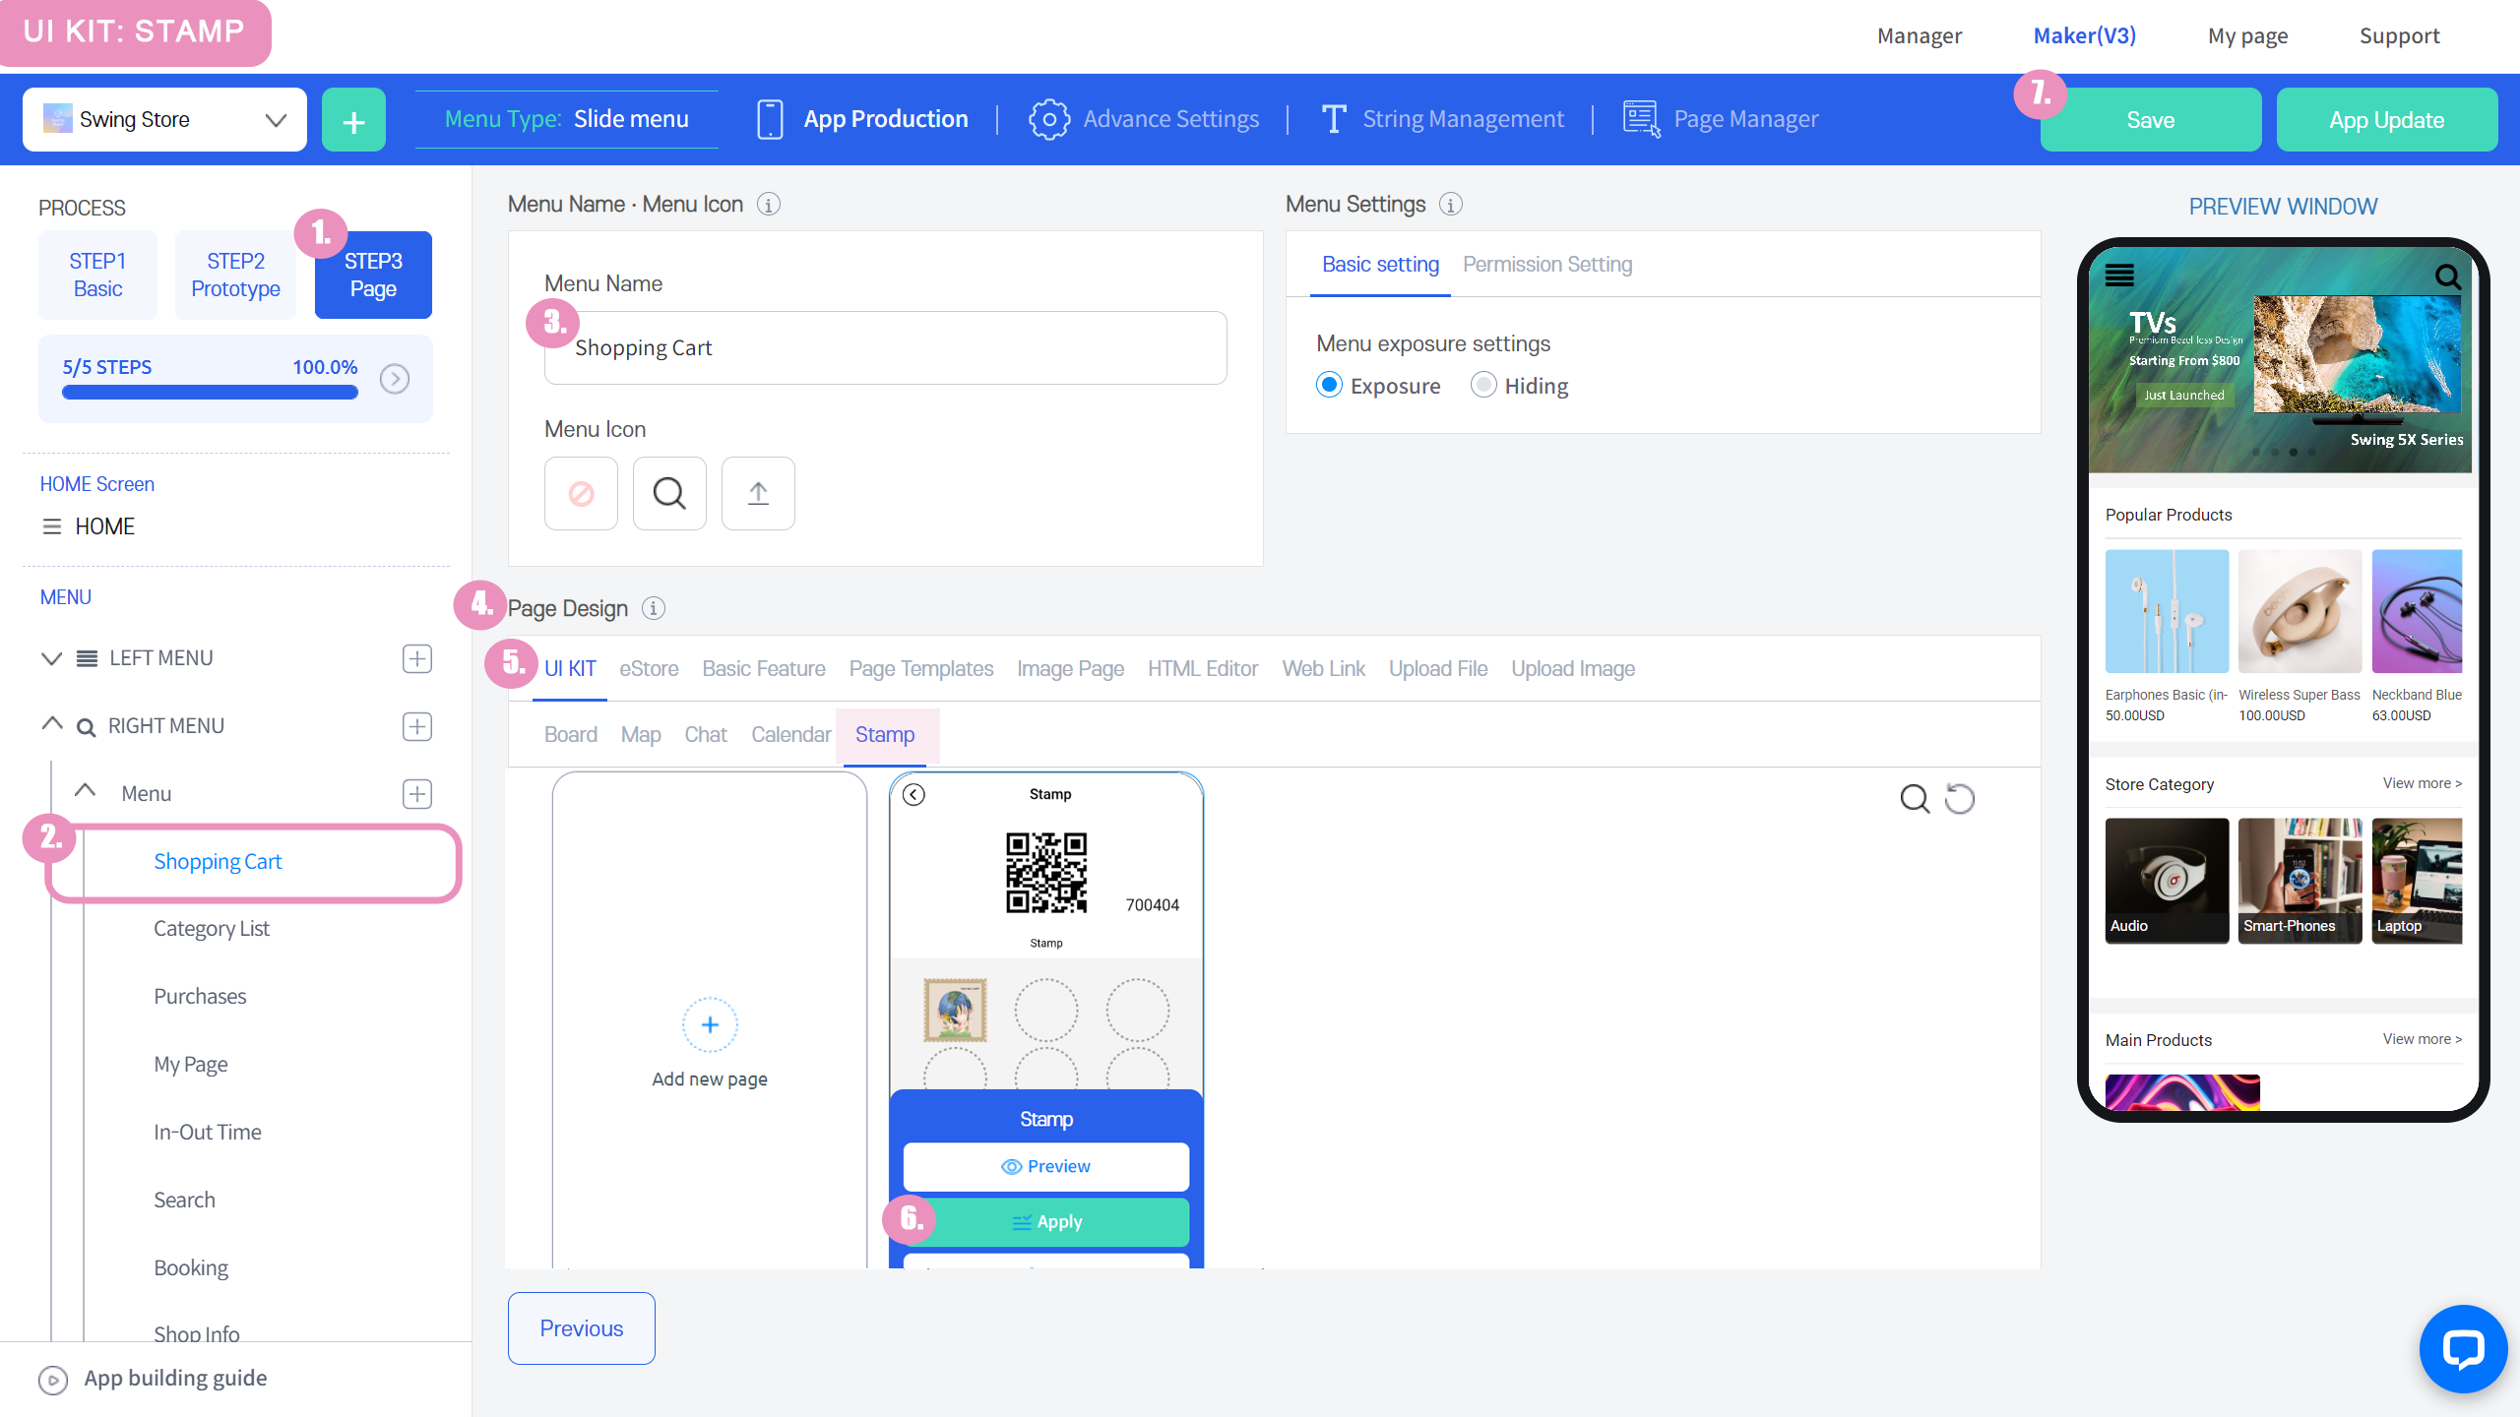The image size is (2520, 1417).
Task: Click the Apply button for Stamp
Action: [x=1046, y=1221]
